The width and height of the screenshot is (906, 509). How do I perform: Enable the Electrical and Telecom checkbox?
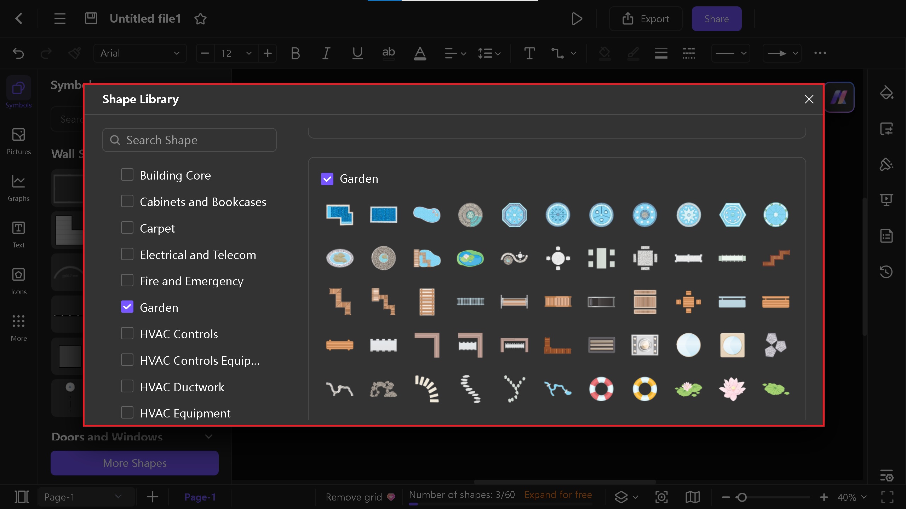pos(127,254)
